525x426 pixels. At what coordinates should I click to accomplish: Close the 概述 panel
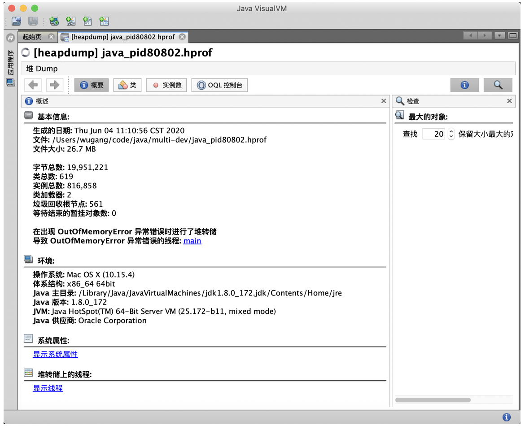click(x=384, y=101)
